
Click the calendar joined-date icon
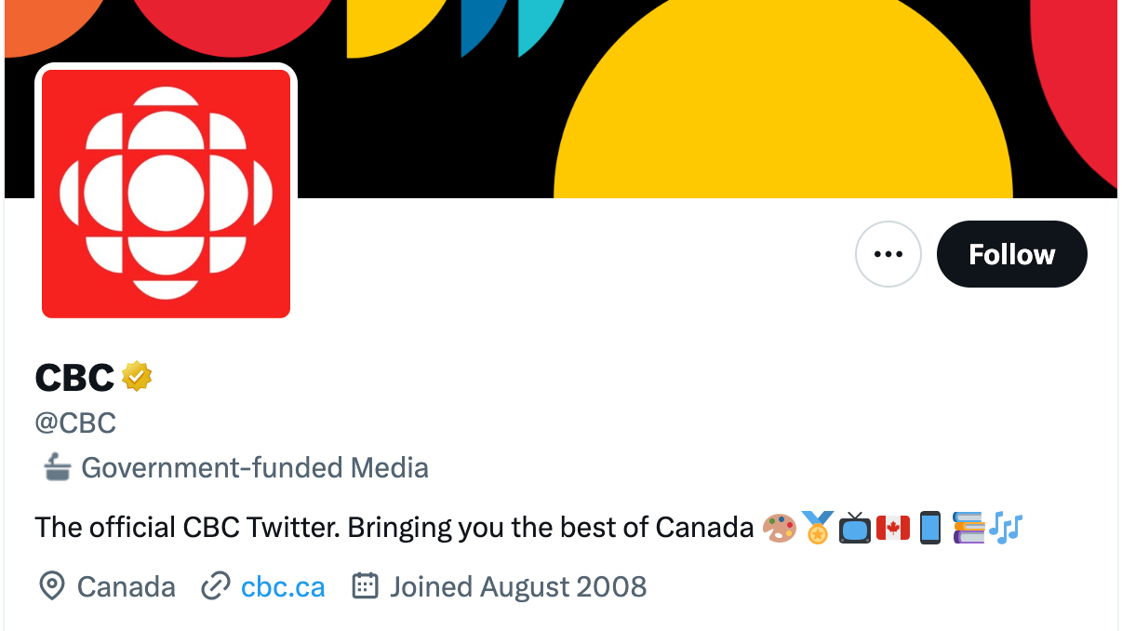(x=365, y=586)
